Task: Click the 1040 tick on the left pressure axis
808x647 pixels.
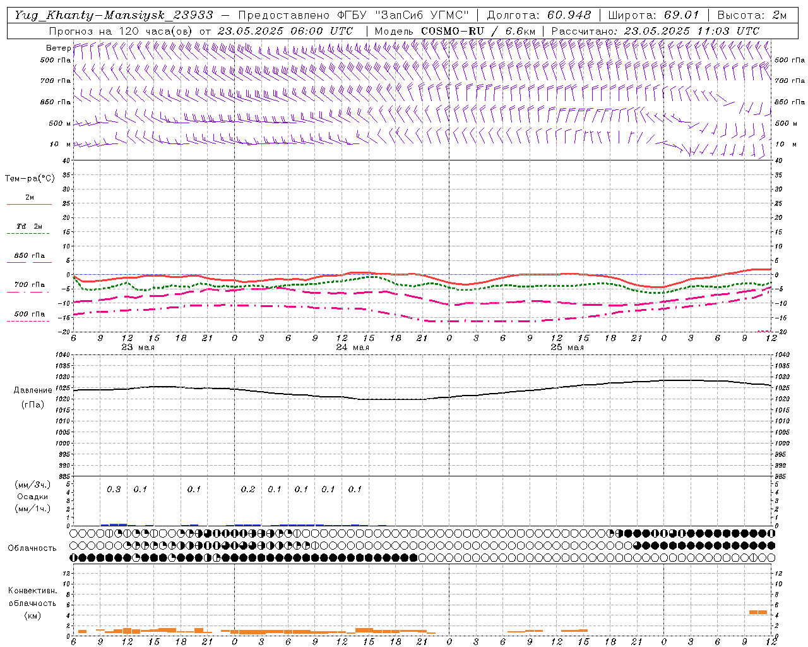Action: point(63,355)
